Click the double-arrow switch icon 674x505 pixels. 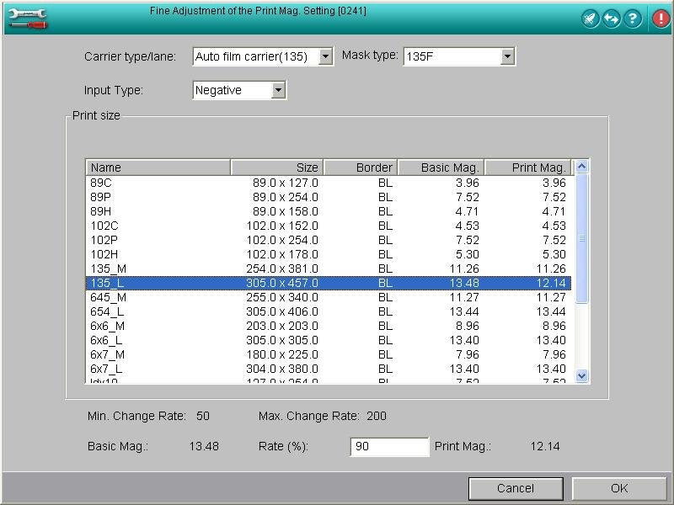coord(611,19)
